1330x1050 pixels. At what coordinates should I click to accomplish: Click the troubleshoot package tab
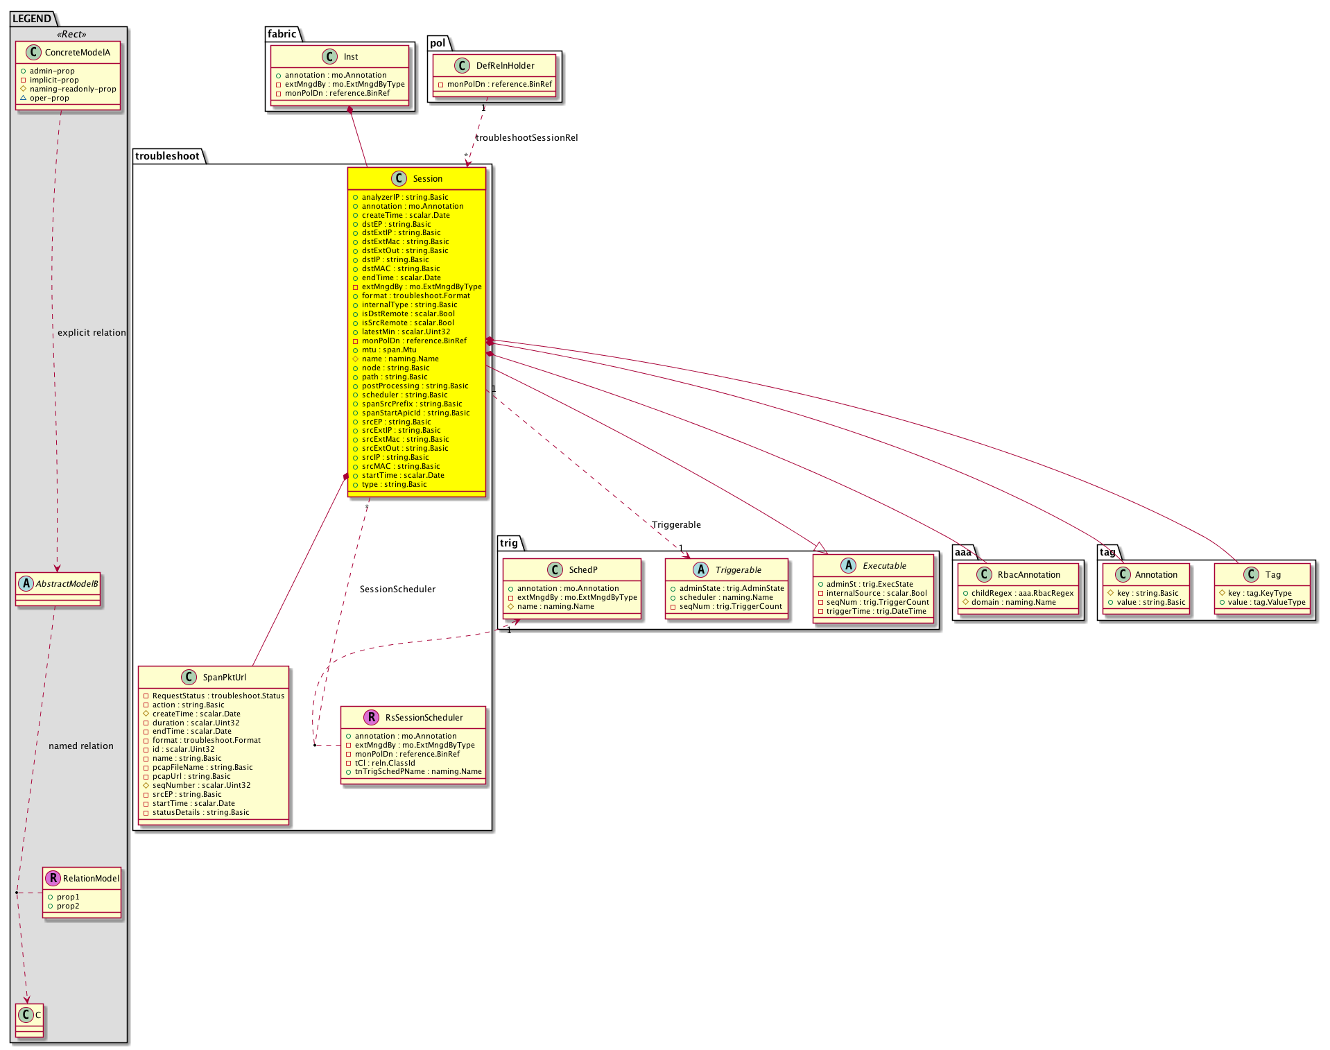click(167, 156)
